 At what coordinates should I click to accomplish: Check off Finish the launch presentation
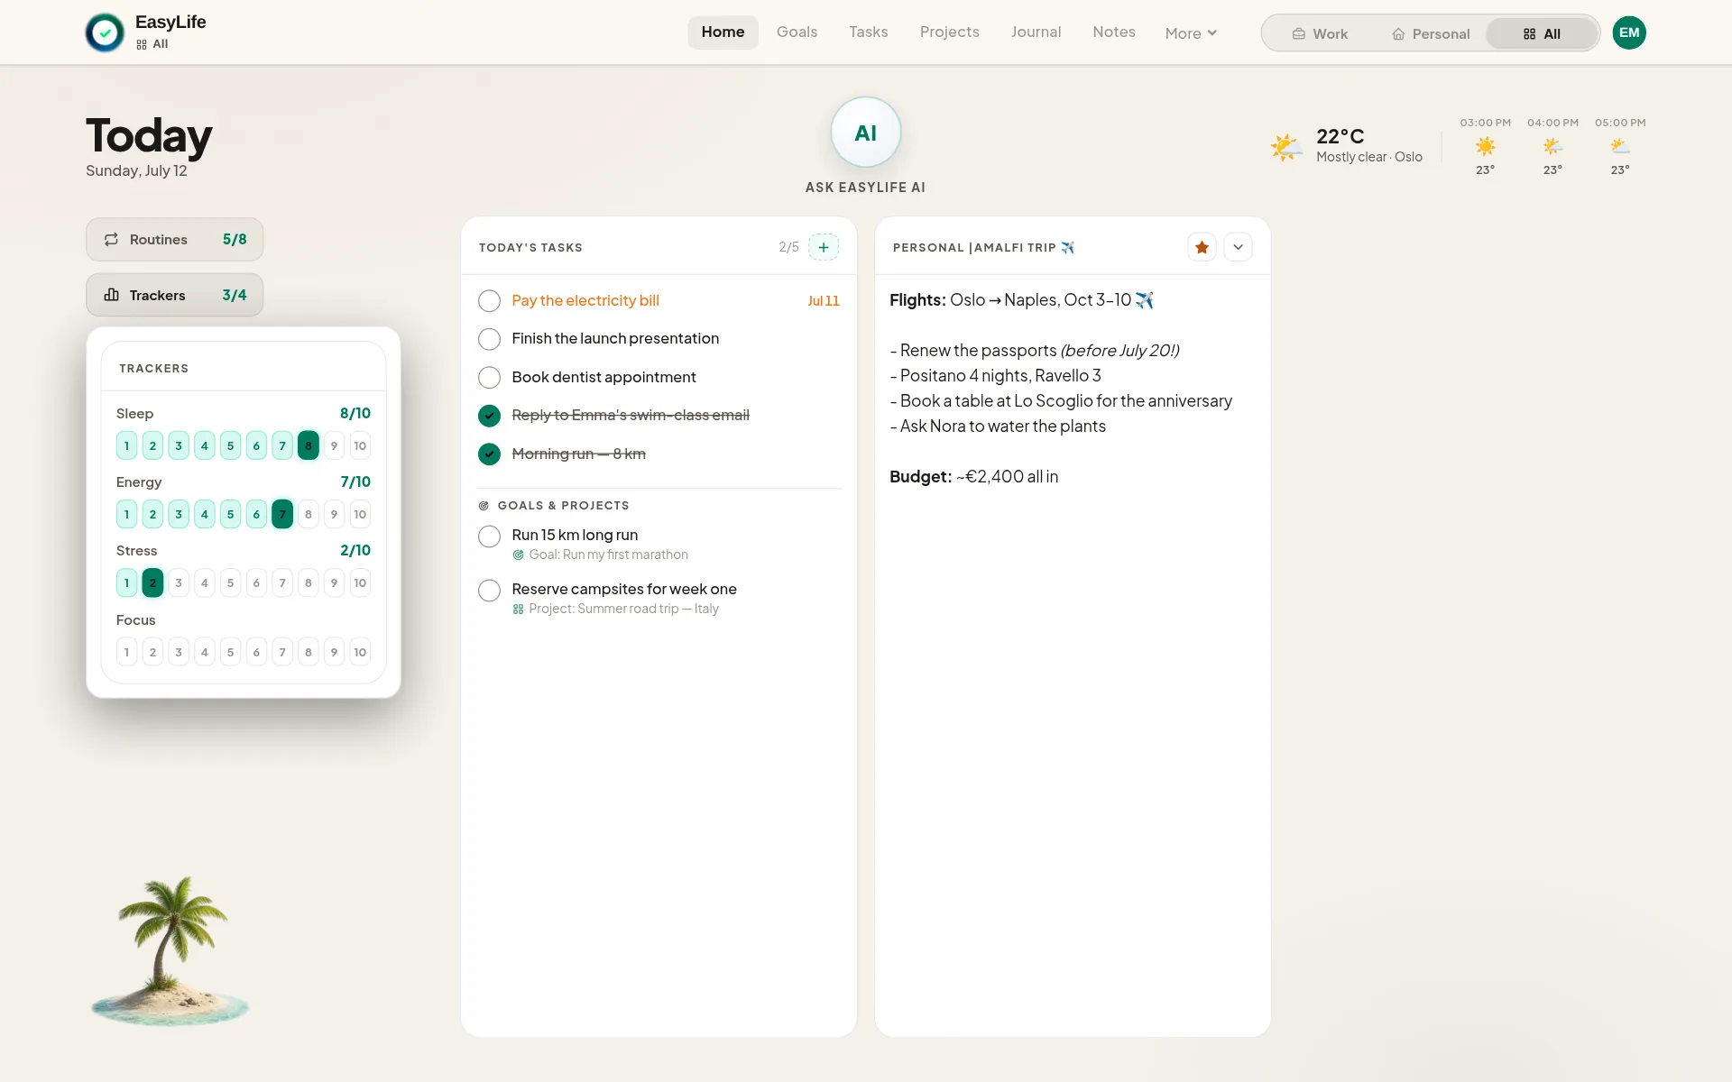(489, 339)
